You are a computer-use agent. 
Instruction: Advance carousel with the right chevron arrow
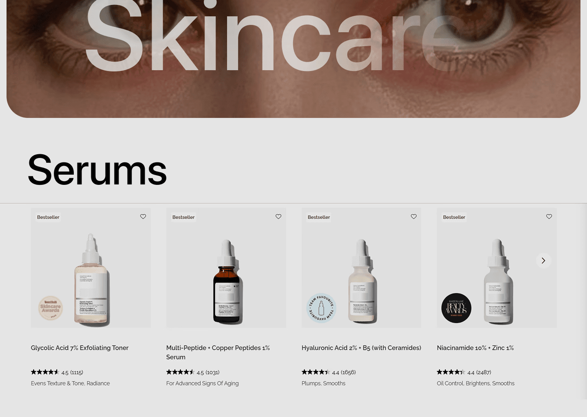point(543,261)
